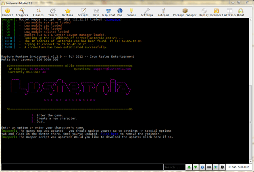Show the Map window
254x172 pixels.
pyautogui.click(x=120, y=12)
